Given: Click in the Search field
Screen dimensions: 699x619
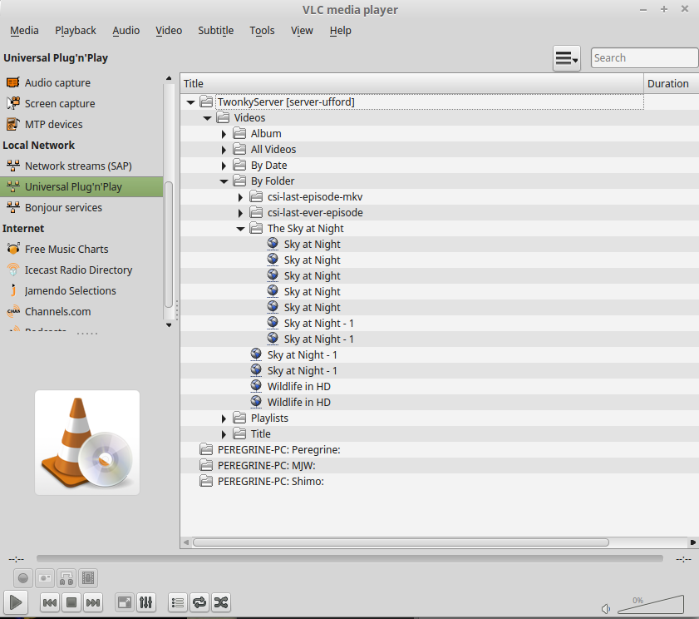Looking at the screenshot, I should point(644,58).
